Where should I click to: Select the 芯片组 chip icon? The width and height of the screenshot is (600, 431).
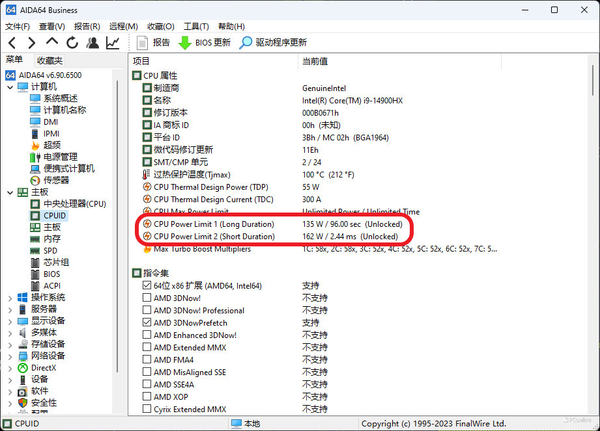[x=35, y=263]
